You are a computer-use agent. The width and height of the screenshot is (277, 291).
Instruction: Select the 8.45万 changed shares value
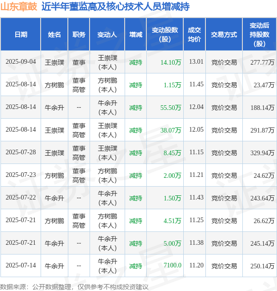[172, 153]
